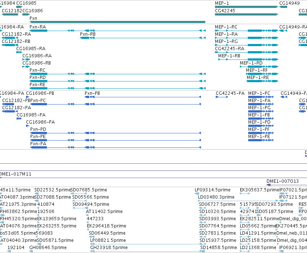Select MEP-1-RB transcript label

click(229, 56)
